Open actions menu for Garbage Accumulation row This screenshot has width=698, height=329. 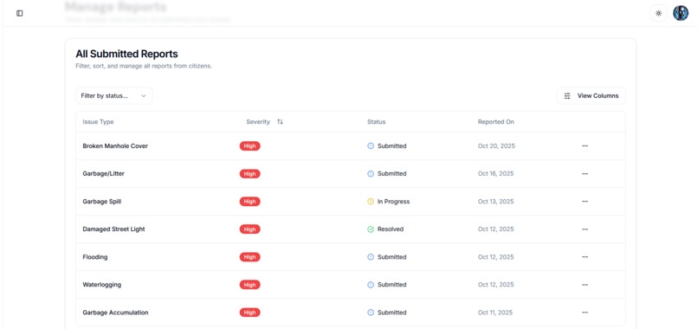[585, 313]
